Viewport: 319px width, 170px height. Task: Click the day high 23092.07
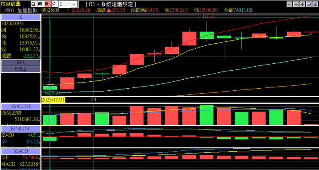(179, 10)
